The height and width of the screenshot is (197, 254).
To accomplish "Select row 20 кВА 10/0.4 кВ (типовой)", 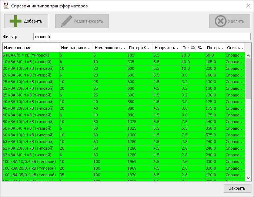I will click(x=124, y=68).
